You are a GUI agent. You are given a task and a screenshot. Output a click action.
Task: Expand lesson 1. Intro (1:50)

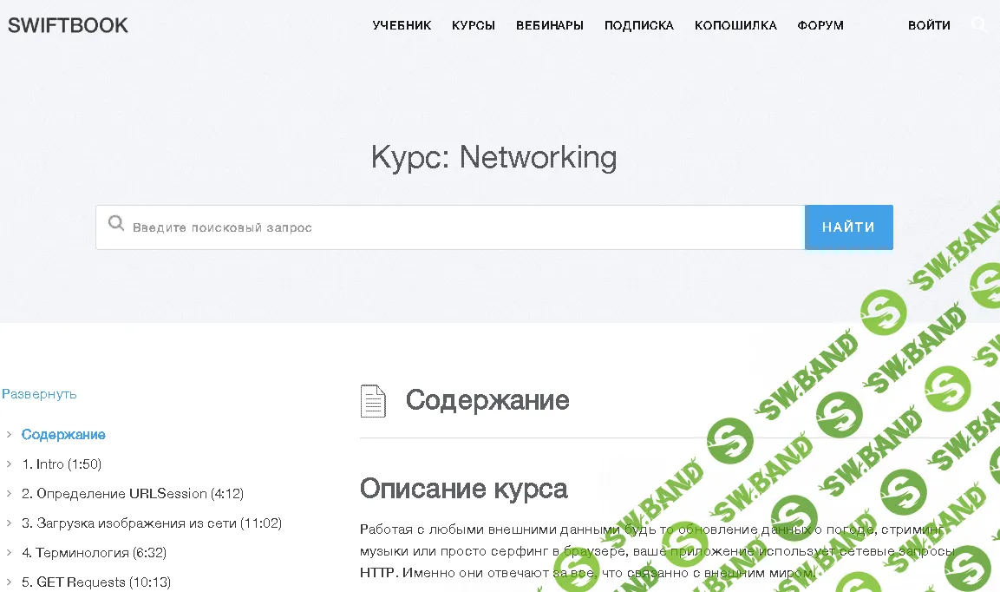pyautogui.click(x=8, y=464)
